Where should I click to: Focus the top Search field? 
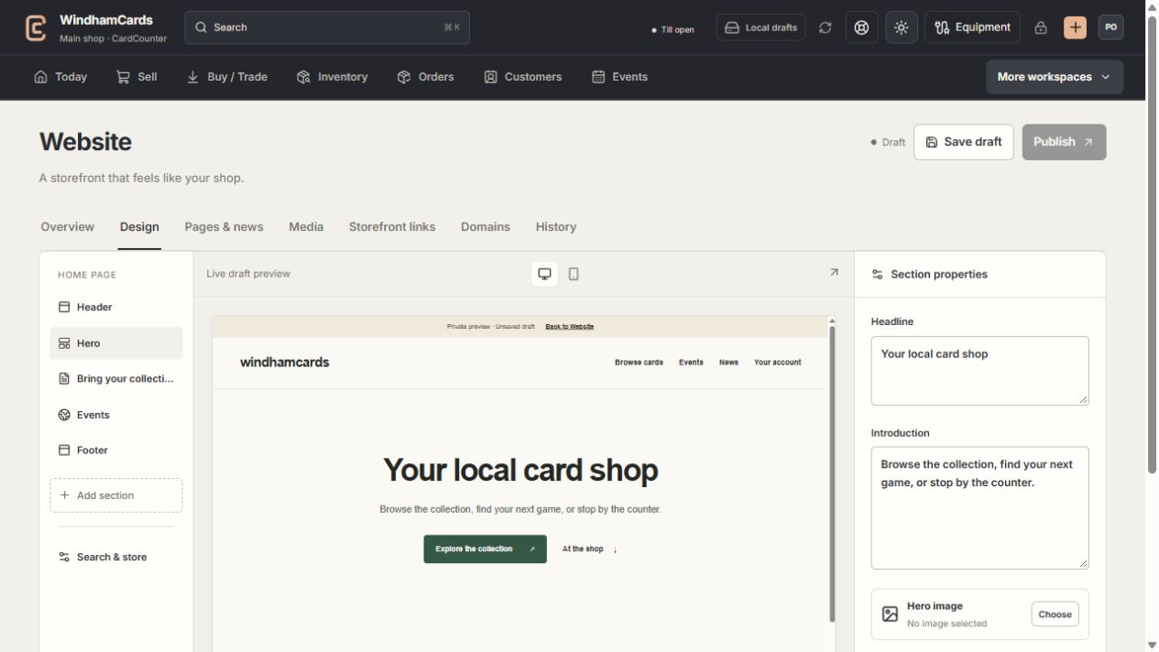coord(327,27)
